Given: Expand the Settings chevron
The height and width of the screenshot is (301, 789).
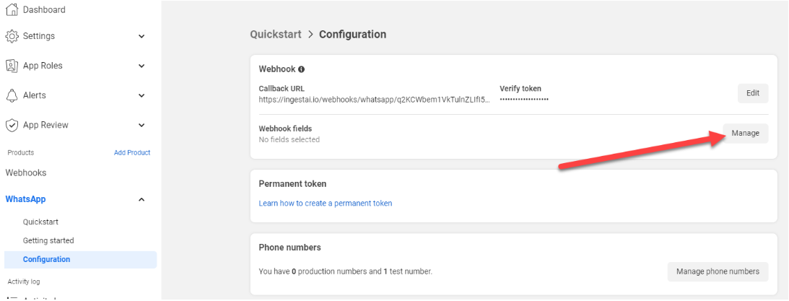Looking at the screenshot, I should (x=142, y=36).
